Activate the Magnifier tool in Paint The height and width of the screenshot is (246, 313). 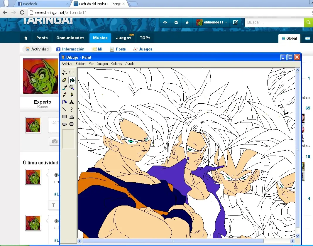[x=72, y=87]
